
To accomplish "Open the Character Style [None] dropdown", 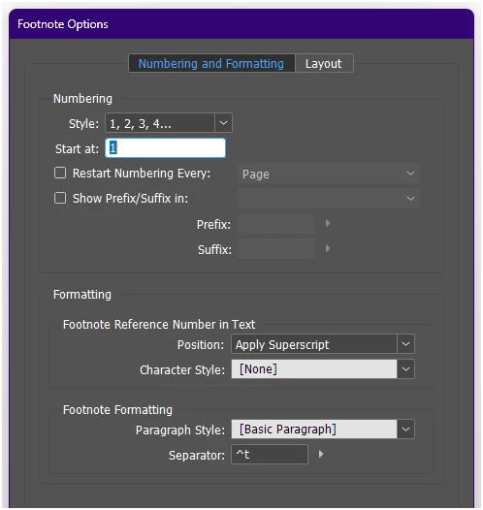I will [323, 369].
